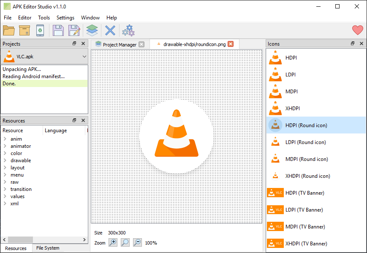Switch to the File System tab
The image size is (367, 253).
[x=47, y=248]
